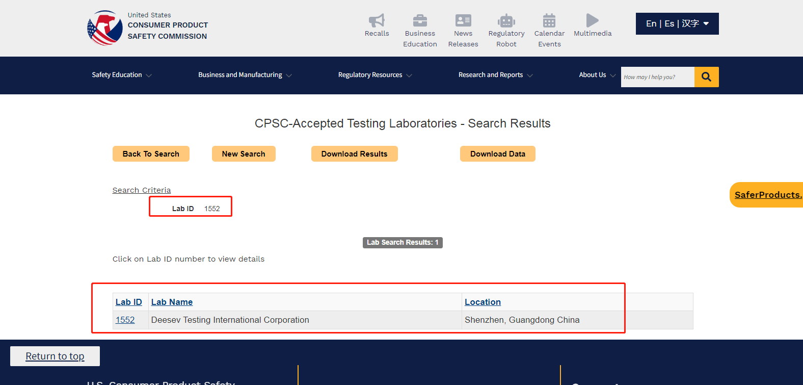Open the Multimedia play icon
803x385 pixels.
(x=592, y=20)
